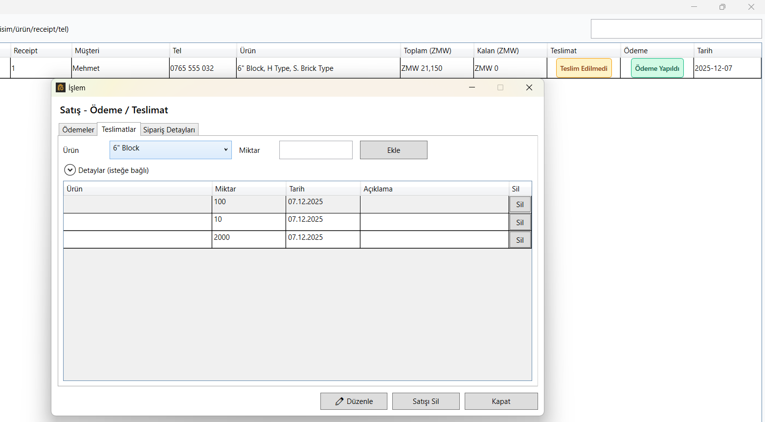Viewport: 765px width, 422px height.
Task: Open the Sipariş Detayları tab
Action: tap(169, 129)
